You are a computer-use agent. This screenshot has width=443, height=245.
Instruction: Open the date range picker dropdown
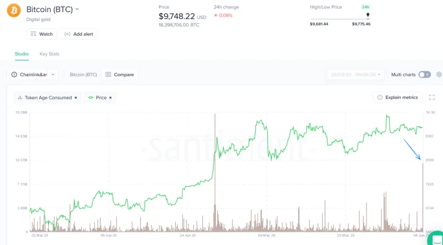[355, 74]
